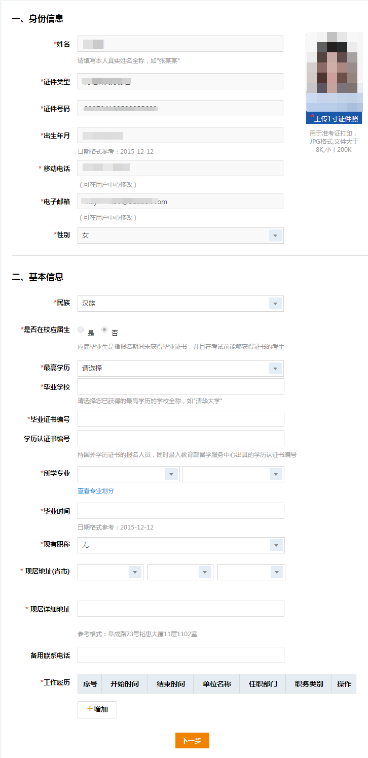Open the 查看专业划分 link
The image size is (368, 758).
[96, 491]
